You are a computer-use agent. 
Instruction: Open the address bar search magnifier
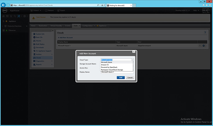click(98, 5)
